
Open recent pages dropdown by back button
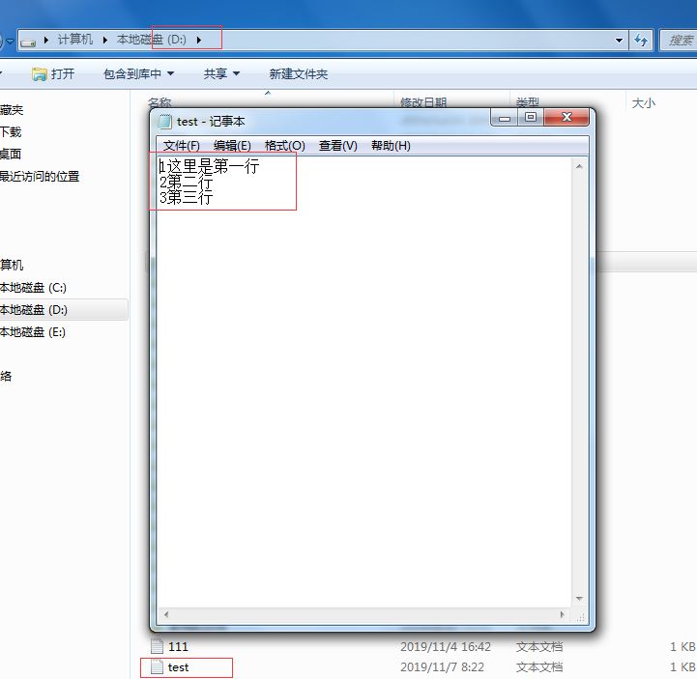tap(10, 41)
